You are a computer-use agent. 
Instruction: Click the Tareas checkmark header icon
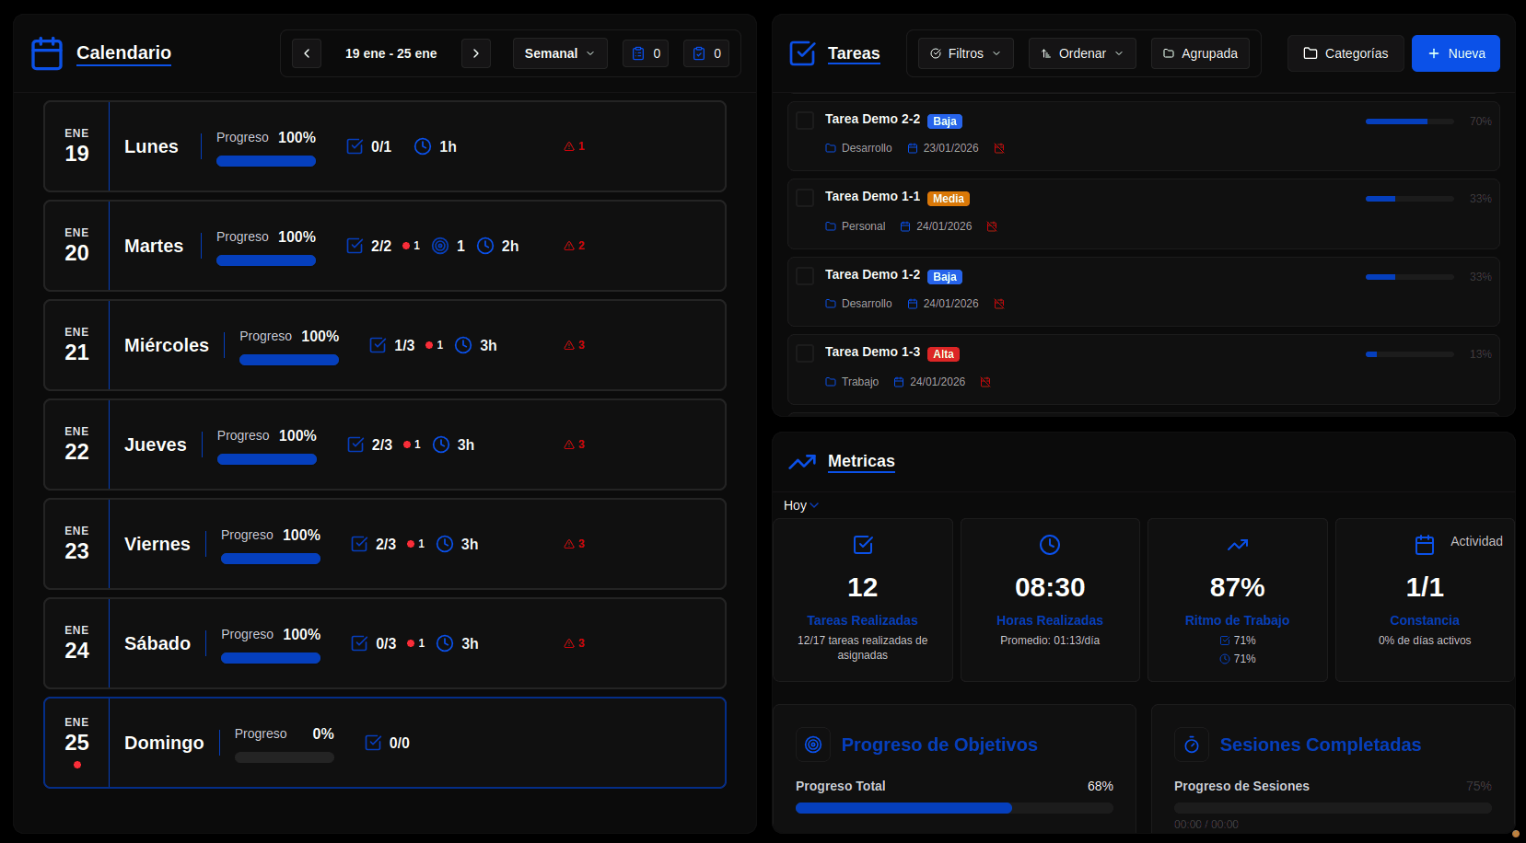tap(802, 53)
